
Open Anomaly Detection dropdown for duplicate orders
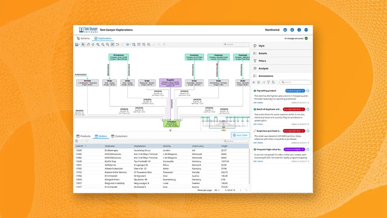(294, 109)
